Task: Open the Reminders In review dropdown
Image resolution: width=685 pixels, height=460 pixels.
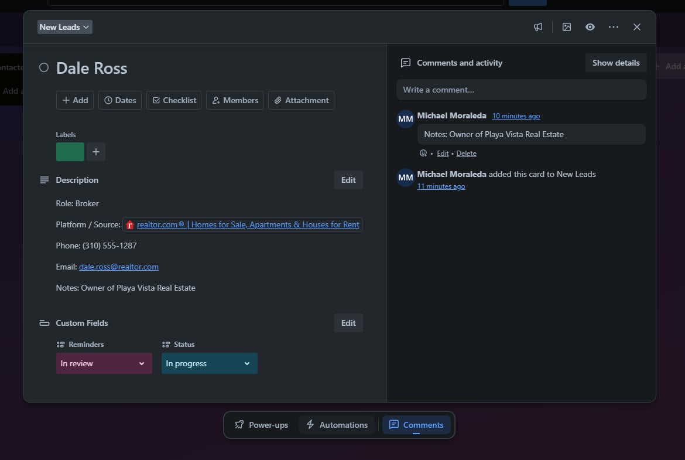Action: click(104, 363)
